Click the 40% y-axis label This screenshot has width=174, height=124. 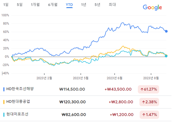coord(6,40)
